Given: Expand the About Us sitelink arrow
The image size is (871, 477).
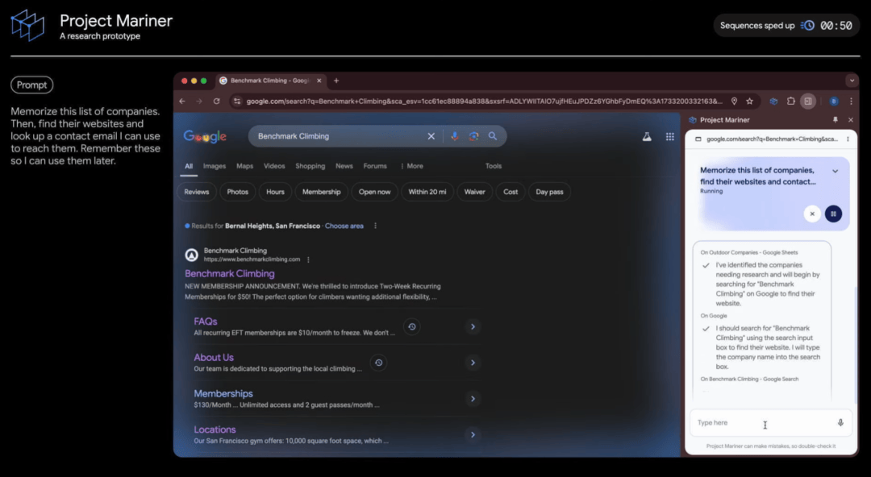Looking at the screenshot, I should click(x=473, y=363).
